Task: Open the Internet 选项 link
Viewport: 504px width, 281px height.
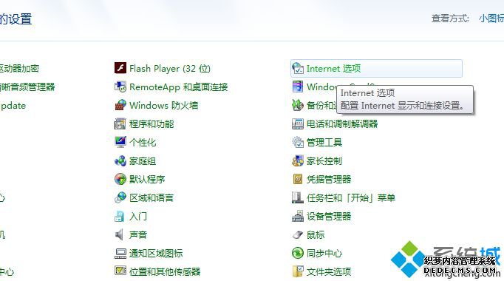Action: pos(333,69)
